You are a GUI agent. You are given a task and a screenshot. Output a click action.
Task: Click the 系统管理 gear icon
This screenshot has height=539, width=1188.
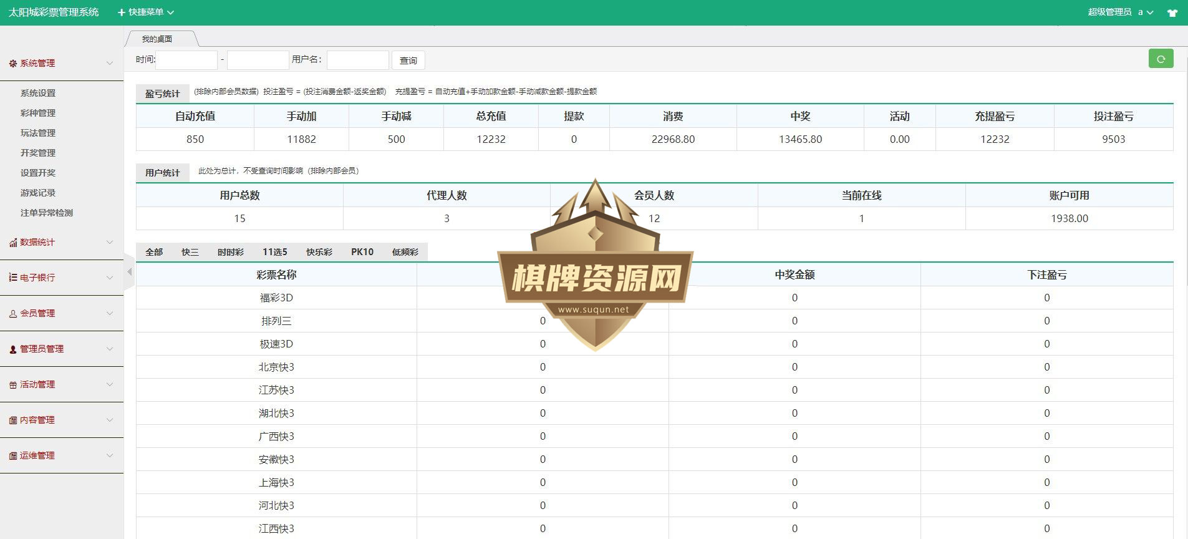pyautogui.click(x=13, y=64)
